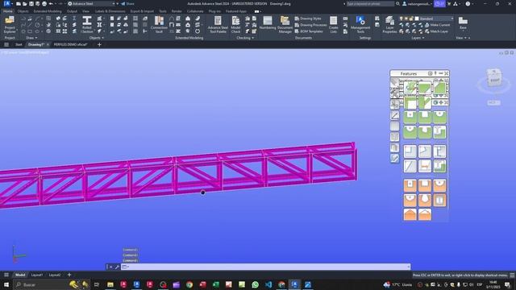This screenshot has width=516, height=290.
Task: Switch to the Objects ribbon tab
Action: [23, 11]
